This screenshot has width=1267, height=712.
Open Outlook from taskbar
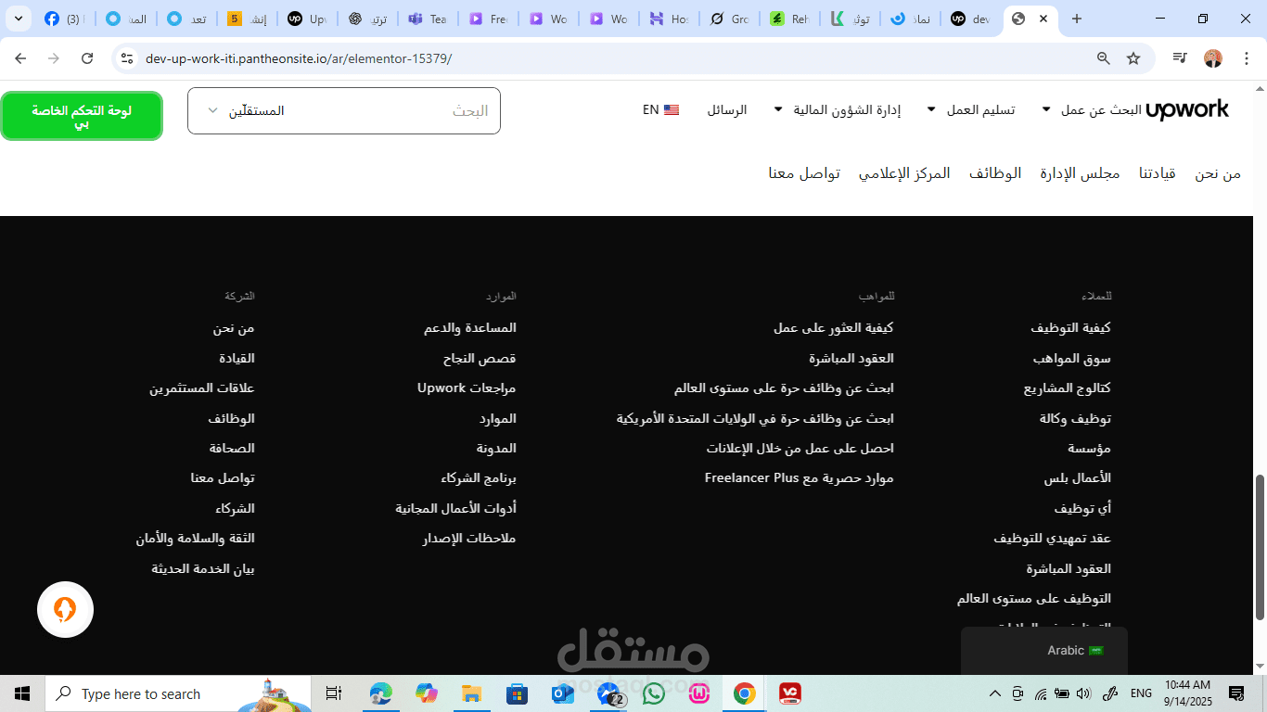point(563,693)
